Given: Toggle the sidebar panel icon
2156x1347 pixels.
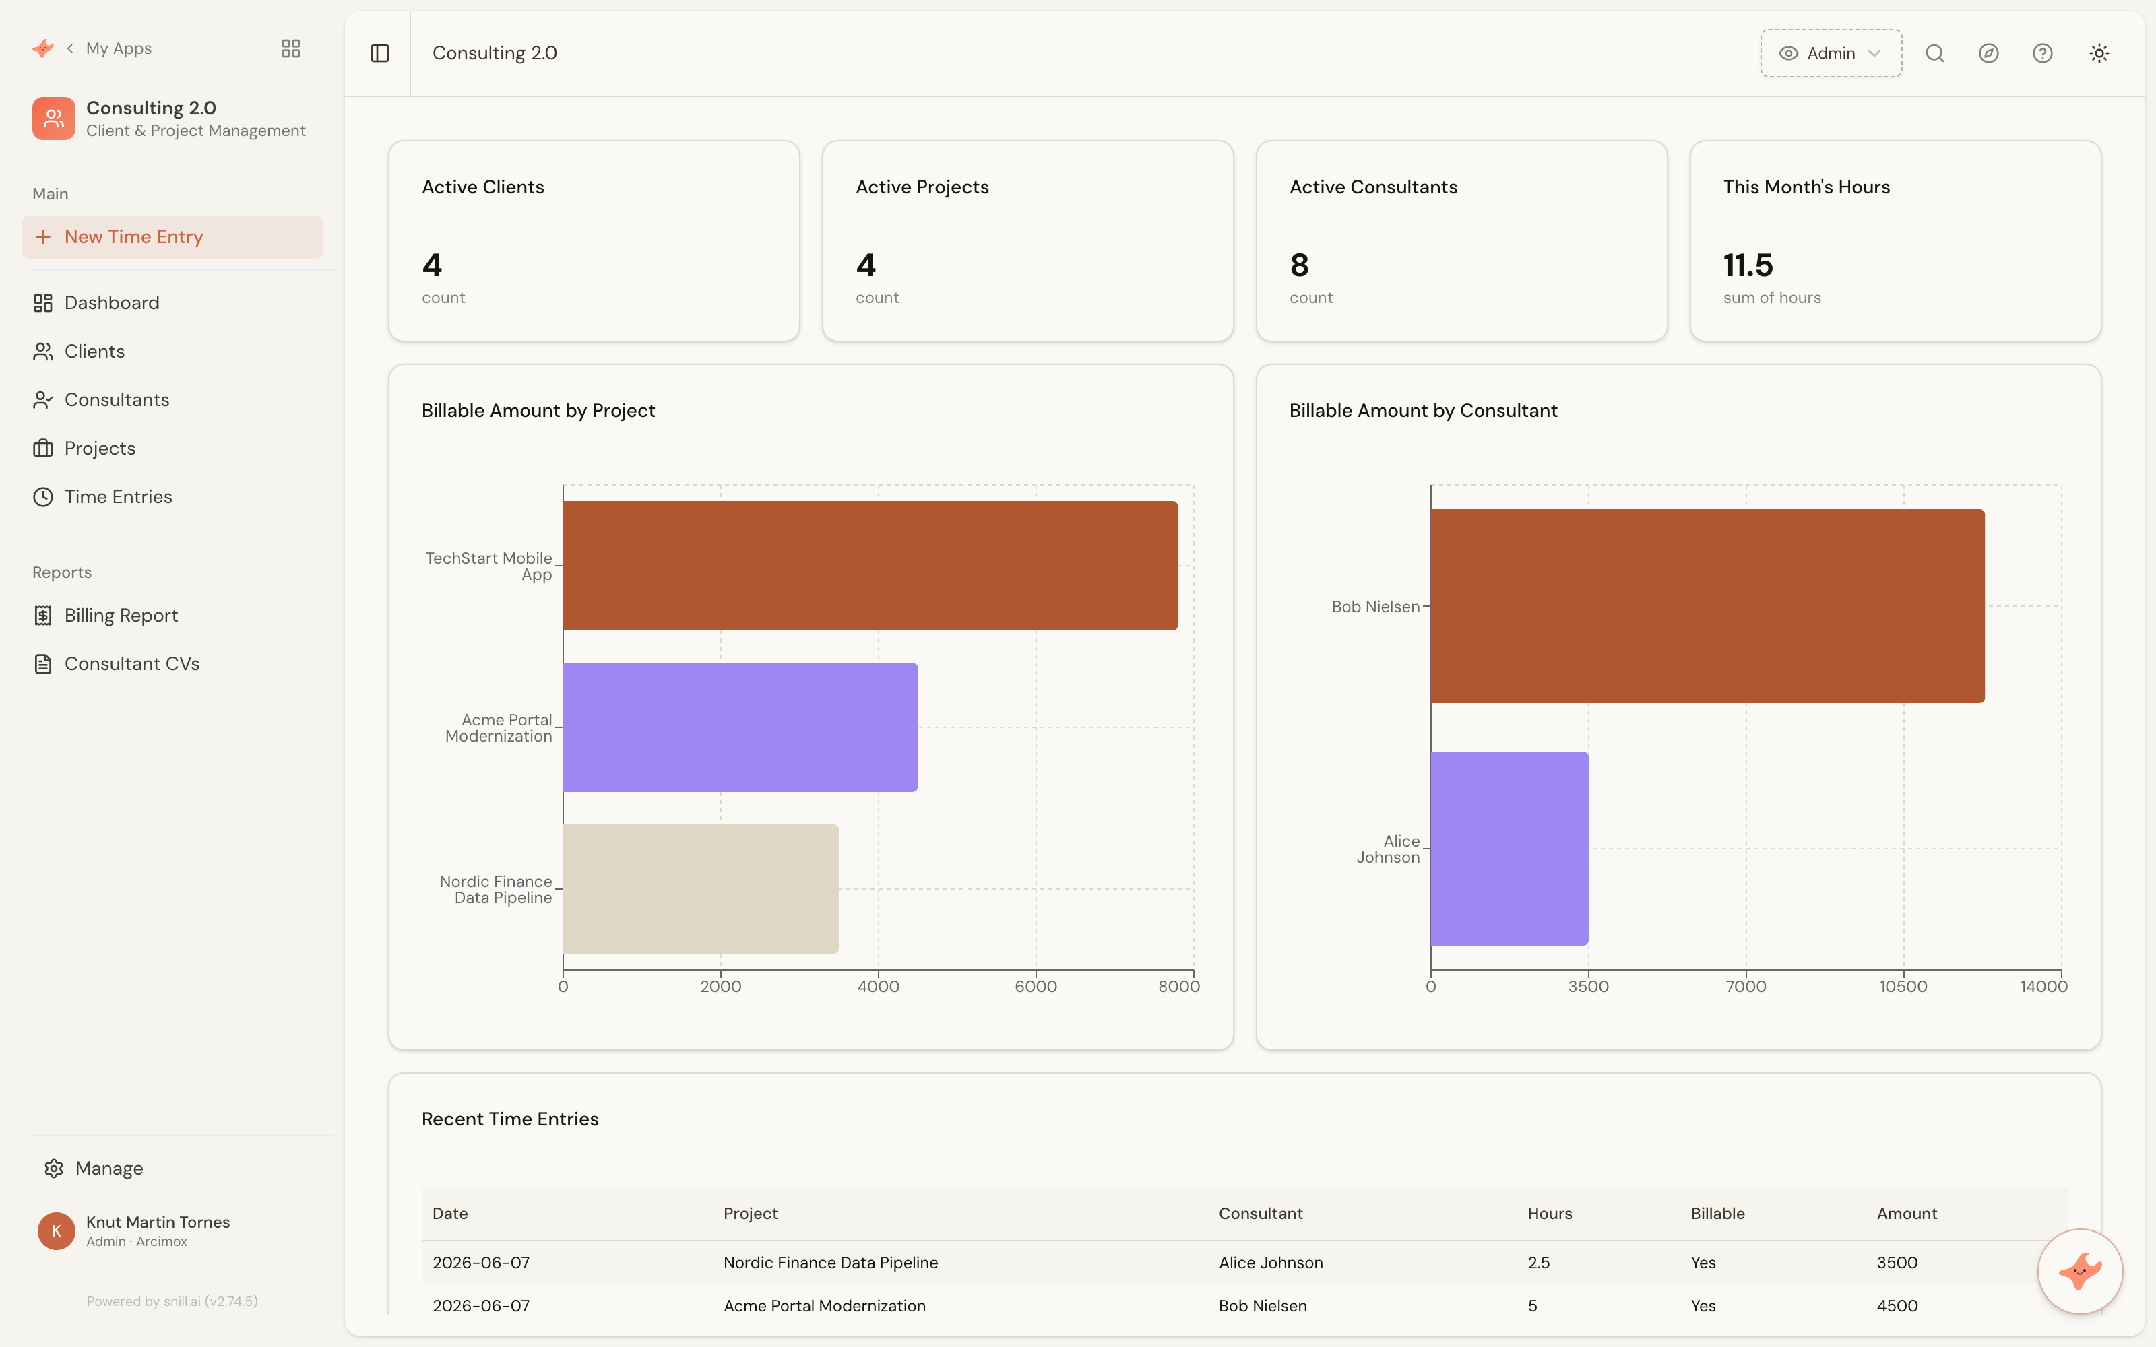Looking at the screenshot, I should pos(379,53).
